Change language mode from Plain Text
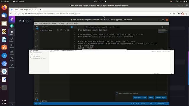The height and width of the screenshot is (106, 189). (x=161, y=103)
